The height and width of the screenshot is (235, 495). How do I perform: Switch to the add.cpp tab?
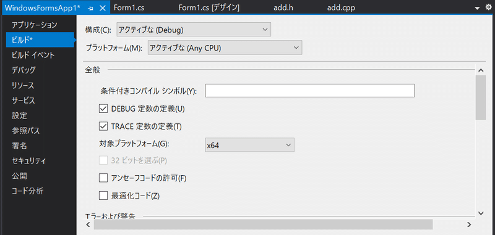342,8
